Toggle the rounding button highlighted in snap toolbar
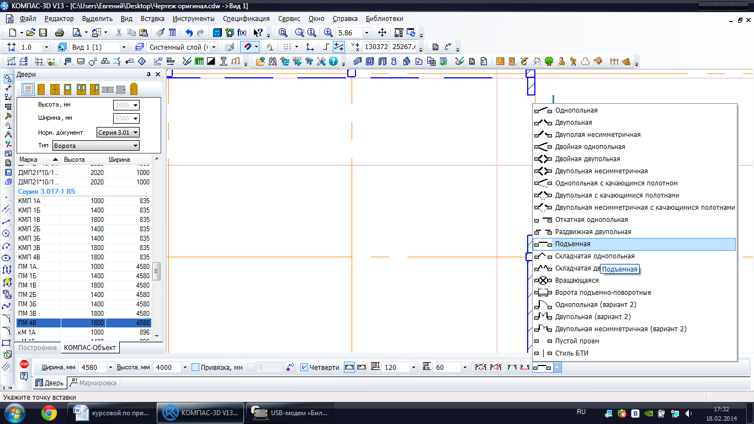The width and height of the screenshot is (754, 424). coord(338,47)
